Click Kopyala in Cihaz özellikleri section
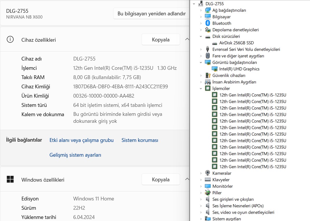 tap(161, 40)
